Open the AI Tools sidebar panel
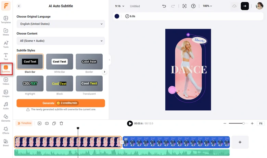Viewport: 267px width, 158px height. click(6, 44)
